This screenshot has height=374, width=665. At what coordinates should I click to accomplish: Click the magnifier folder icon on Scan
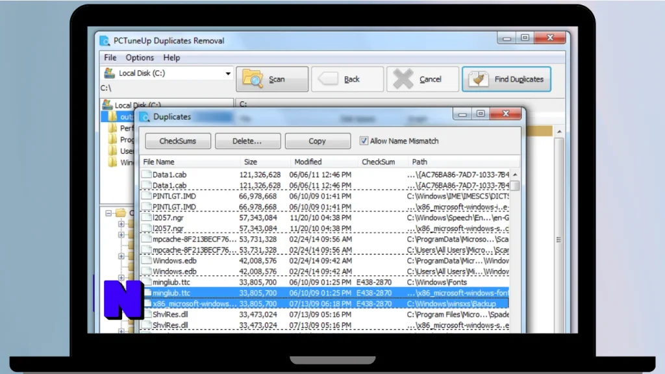coord(253,79)
